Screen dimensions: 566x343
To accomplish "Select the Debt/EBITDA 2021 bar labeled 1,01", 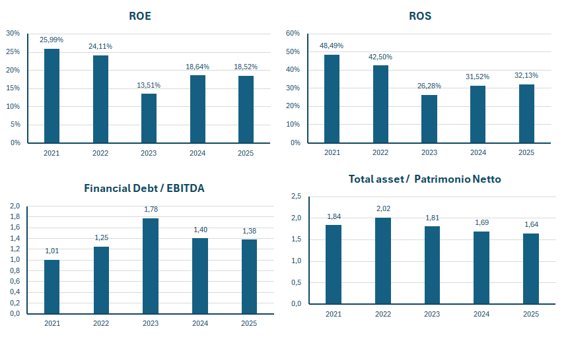I will [x=52, y=287].
